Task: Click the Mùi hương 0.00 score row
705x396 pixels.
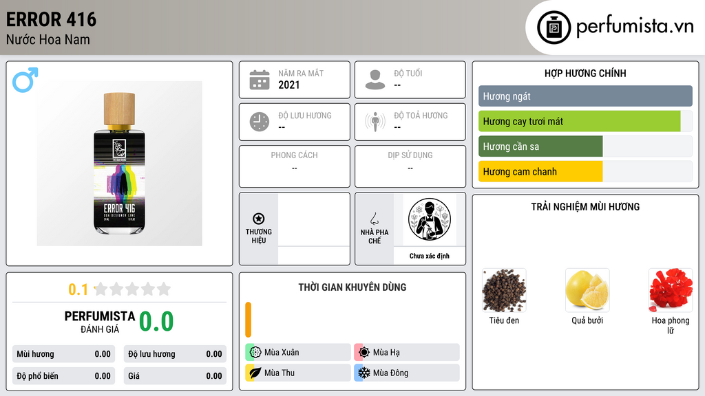Action: point(64,354)
